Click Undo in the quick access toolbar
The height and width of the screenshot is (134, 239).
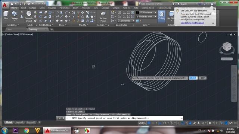[33, 4]
